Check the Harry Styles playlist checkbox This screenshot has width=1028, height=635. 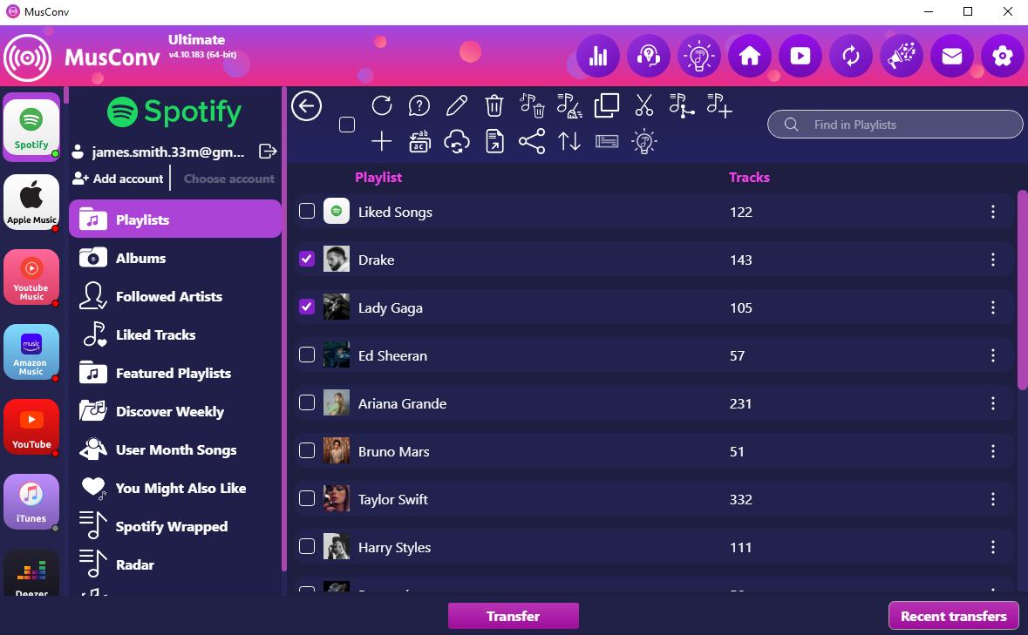(307, 546)
